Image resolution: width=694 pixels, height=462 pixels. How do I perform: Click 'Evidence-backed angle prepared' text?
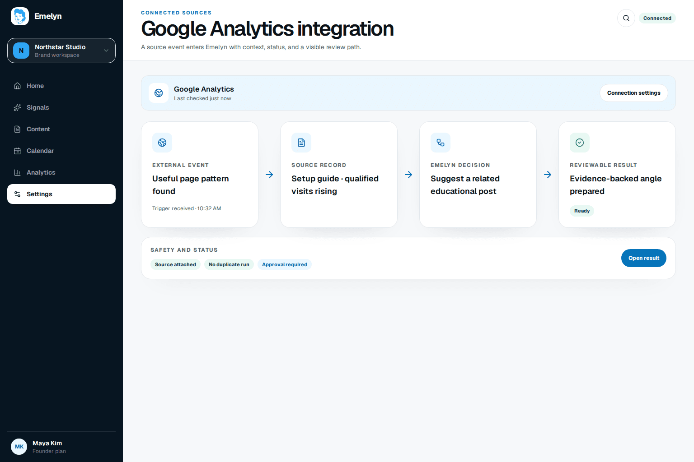tap(615, 185)
